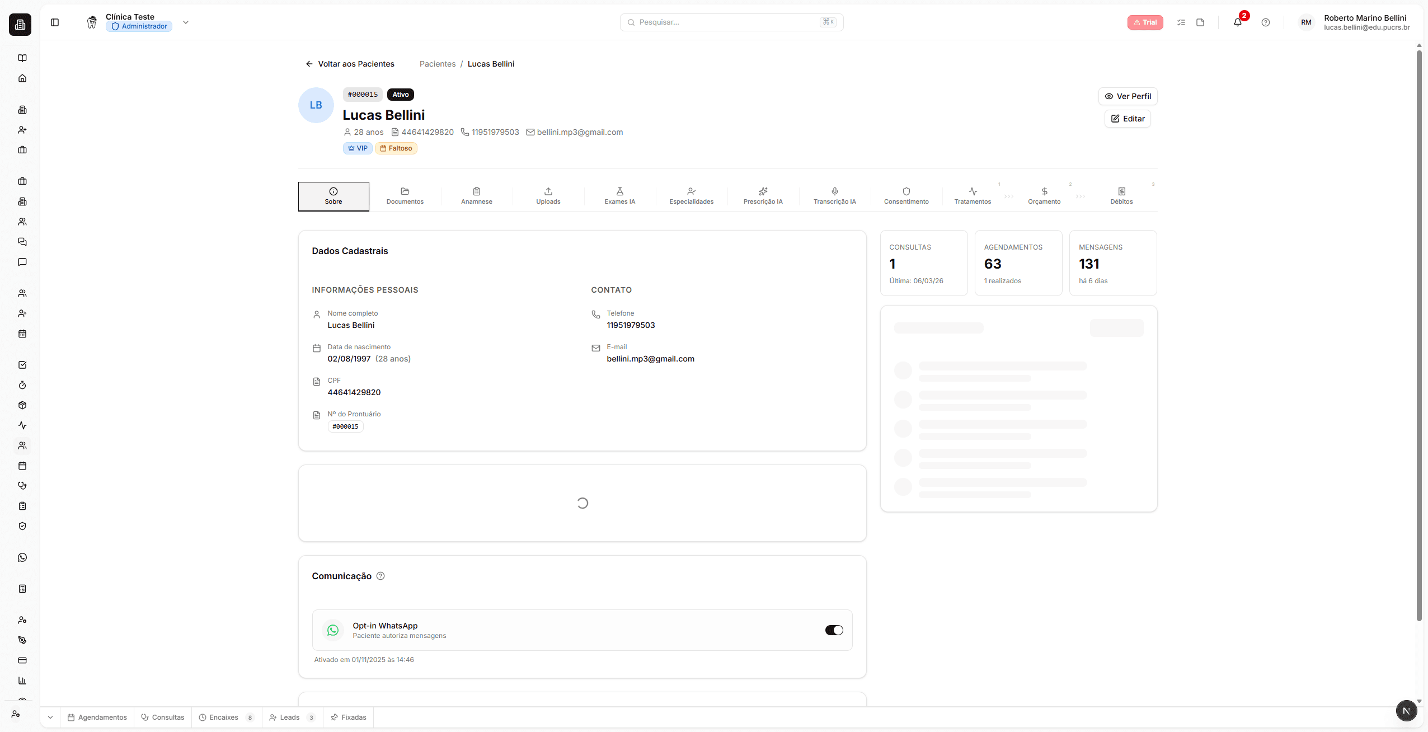Toggle the sidebar panel icon
This screenshot has width=1428, height=732.
point(55,22)
